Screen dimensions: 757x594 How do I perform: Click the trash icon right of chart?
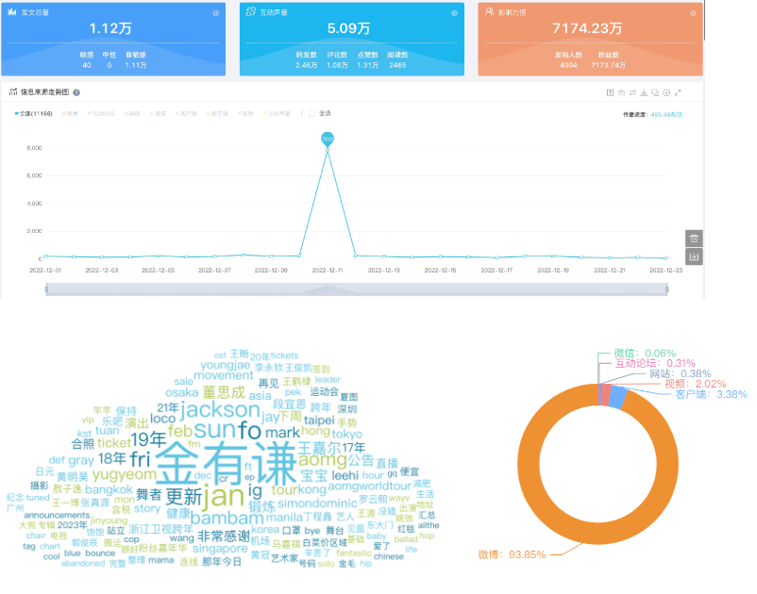pos(694,239)
